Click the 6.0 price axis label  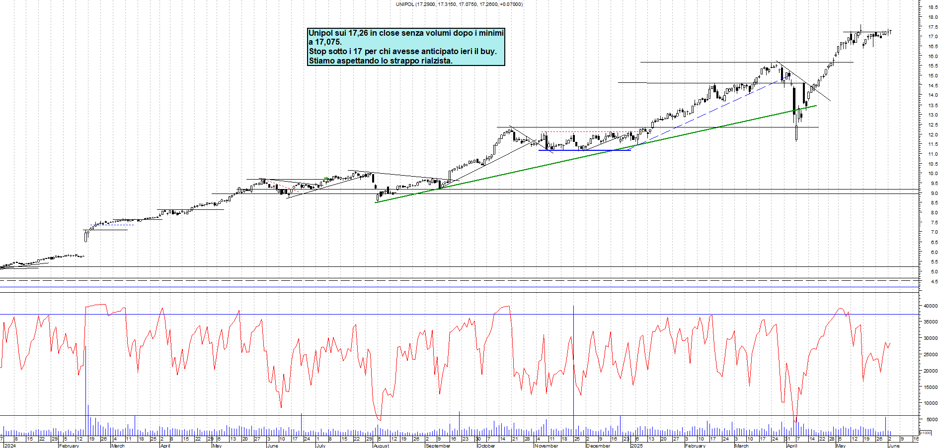coord(934,253)
